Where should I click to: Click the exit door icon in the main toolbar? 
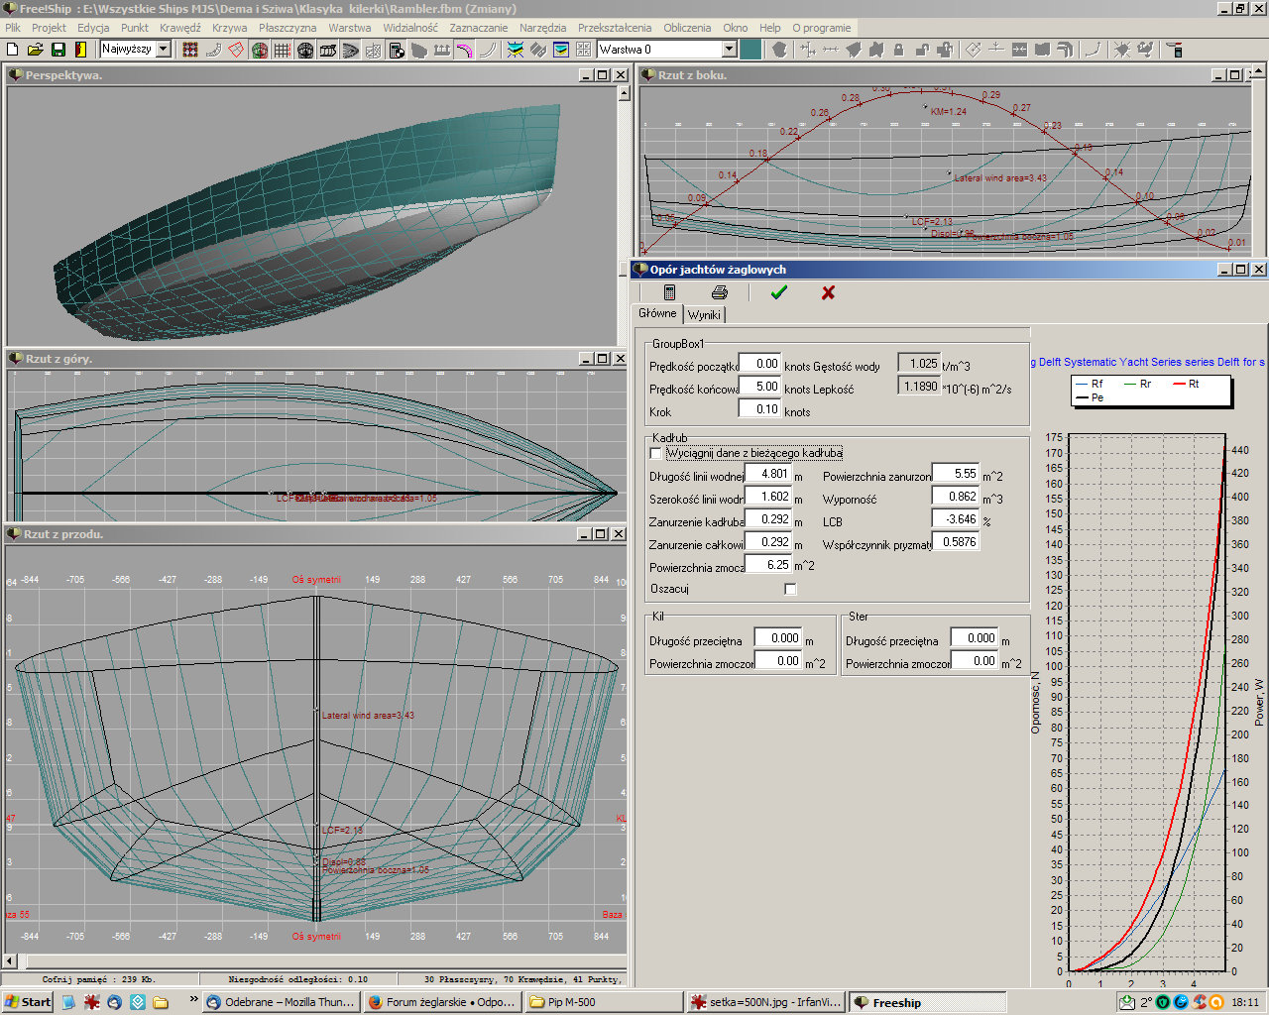point(81,50)
